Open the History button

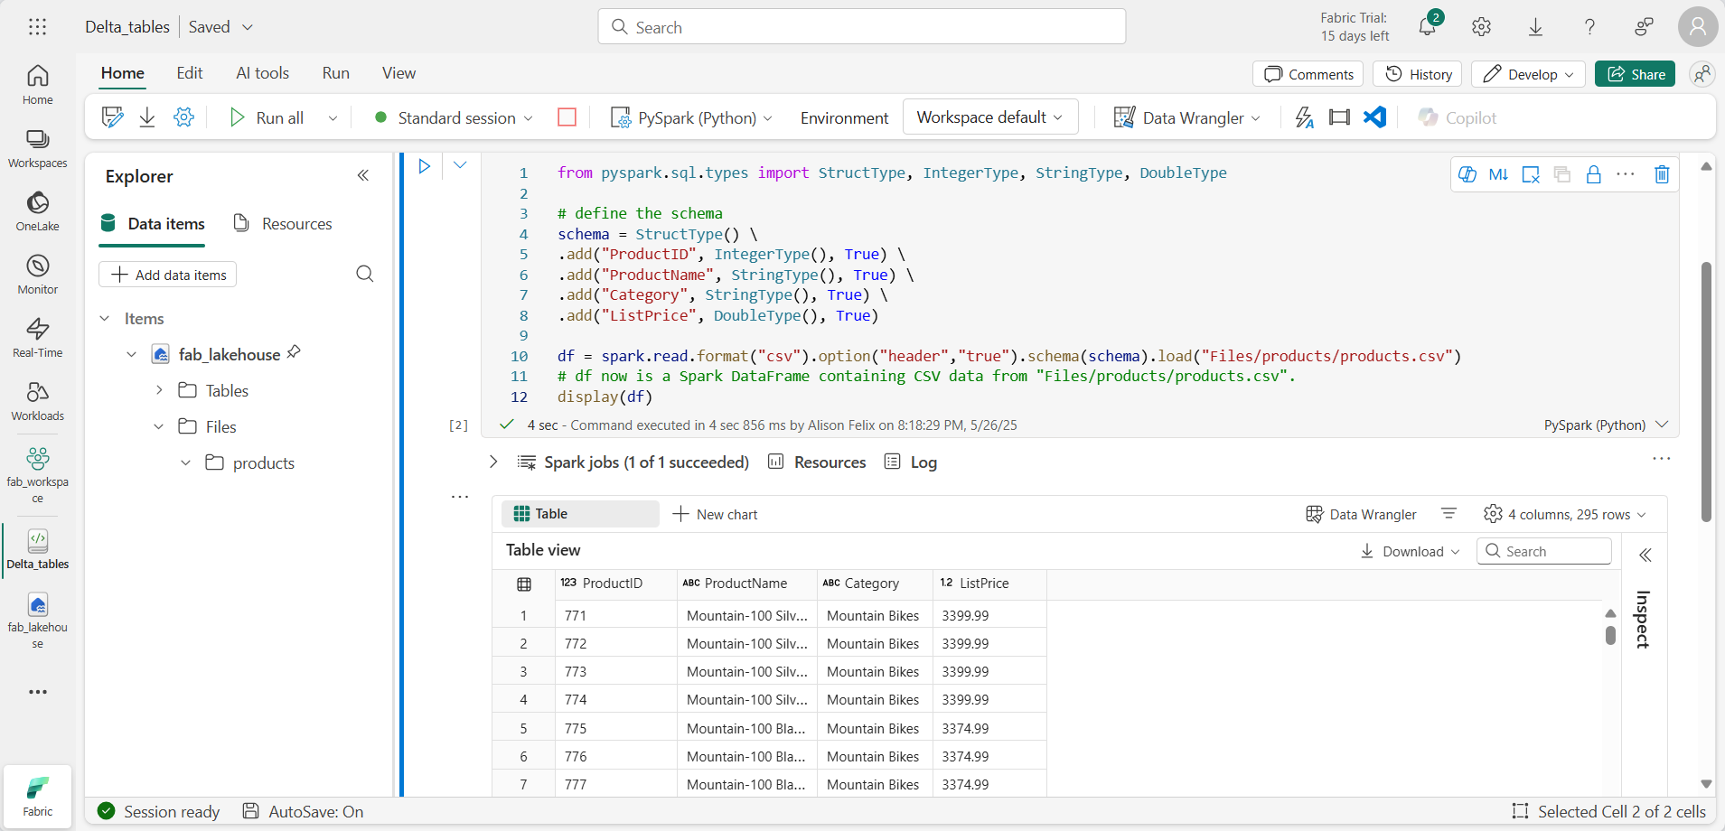(x=1417, y=74)
